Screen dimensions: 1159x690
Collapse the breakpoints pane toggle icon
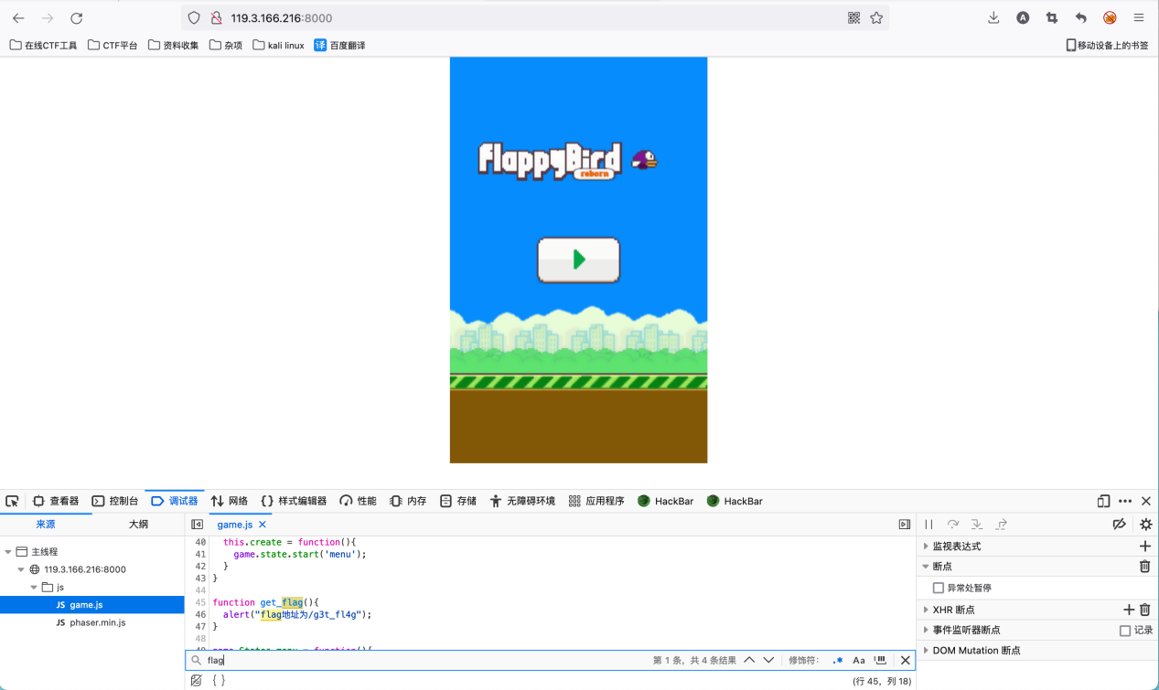click(x=905, y=525)
